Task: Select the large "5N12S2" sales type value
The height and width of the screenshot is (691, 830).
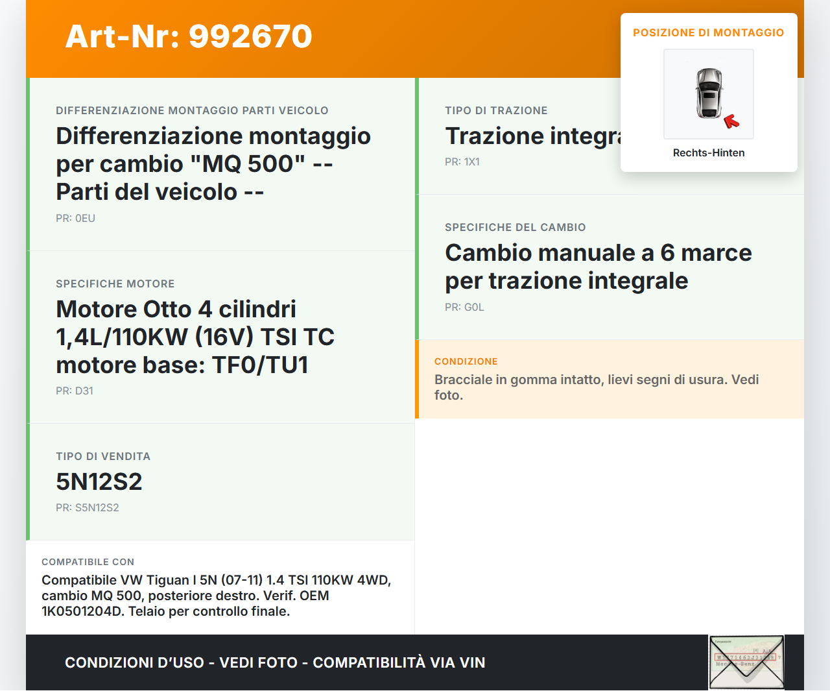Action: click(99, 481)
